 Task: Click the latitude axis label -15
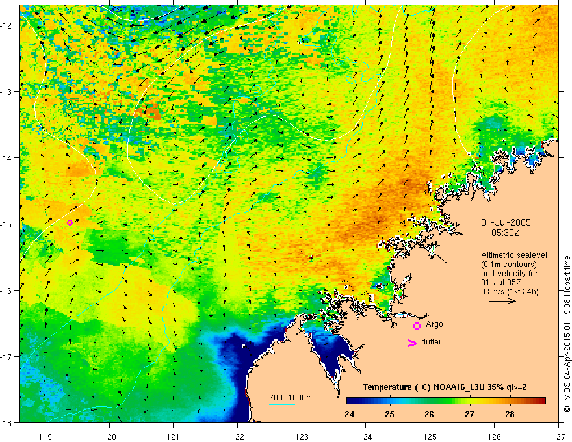[x=6, y=224]
